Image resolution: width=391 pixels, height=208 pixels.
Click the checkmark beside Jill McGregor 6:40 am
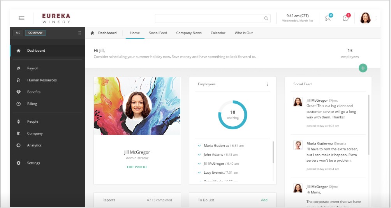click(199, 164)
